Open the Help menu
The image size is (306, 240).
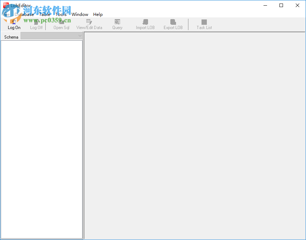point(98,15)
